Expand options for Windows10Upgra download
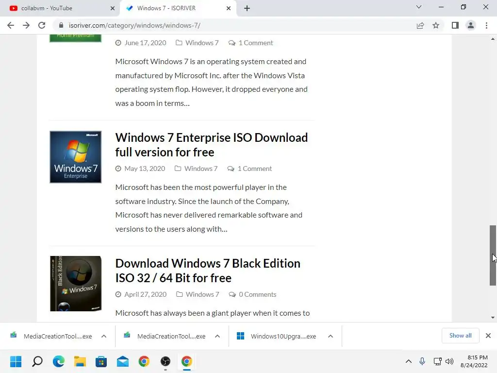This screenshot has width=497, height=373. [x=330, y=336]
